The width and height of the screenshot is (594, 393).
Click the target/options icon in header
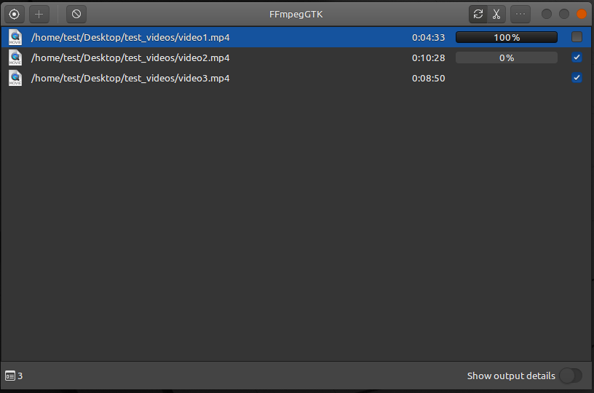(15, 15)
